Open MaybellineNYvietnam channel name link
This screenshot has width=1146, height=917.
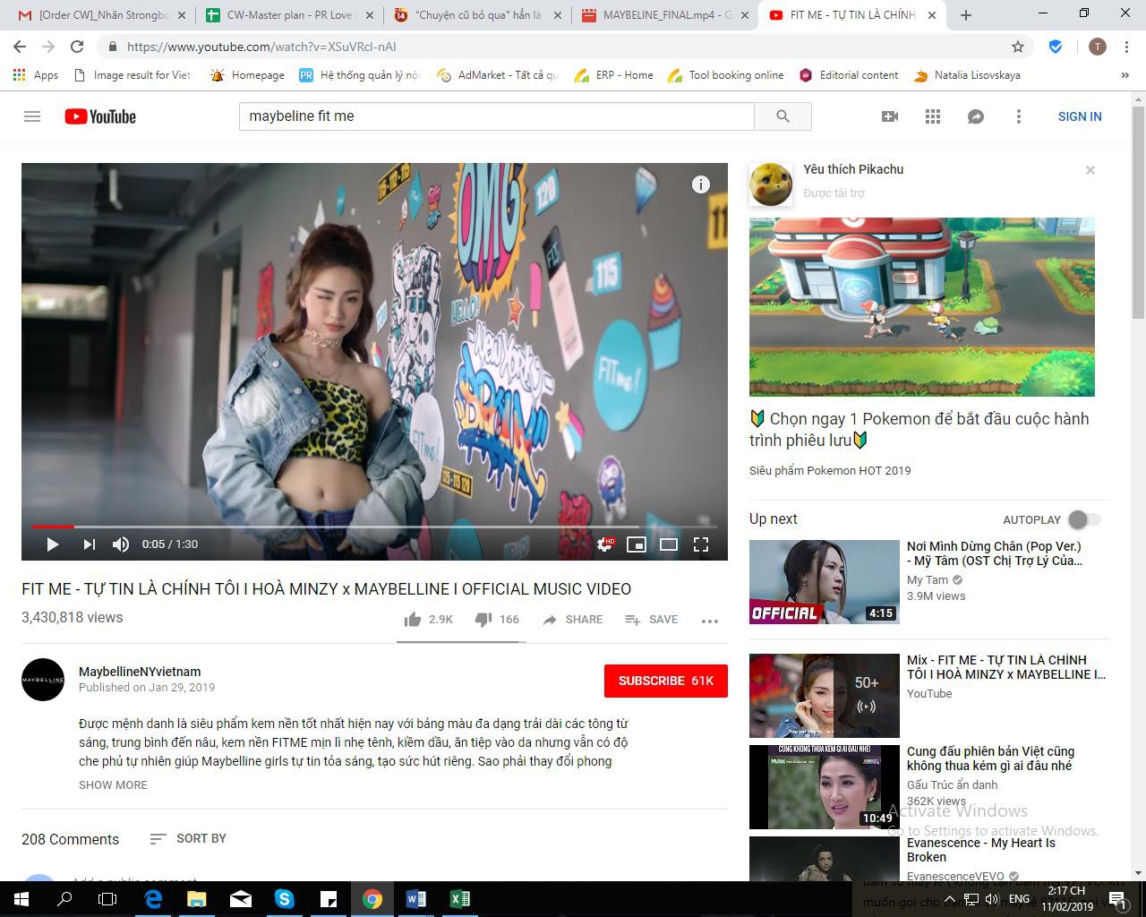140,672
